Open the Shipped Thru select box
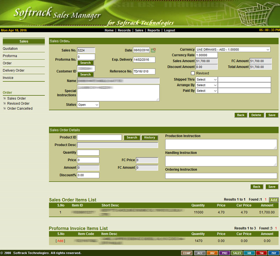 point(206,80)
